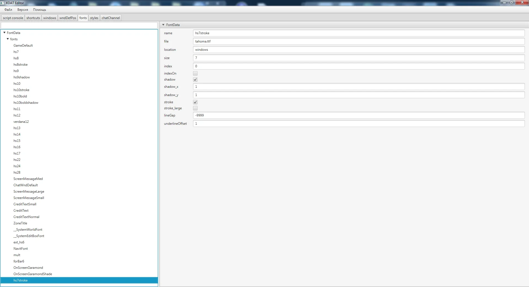Click the font name input field
This screenshot has height=287, width=529.
coord(359,33)
